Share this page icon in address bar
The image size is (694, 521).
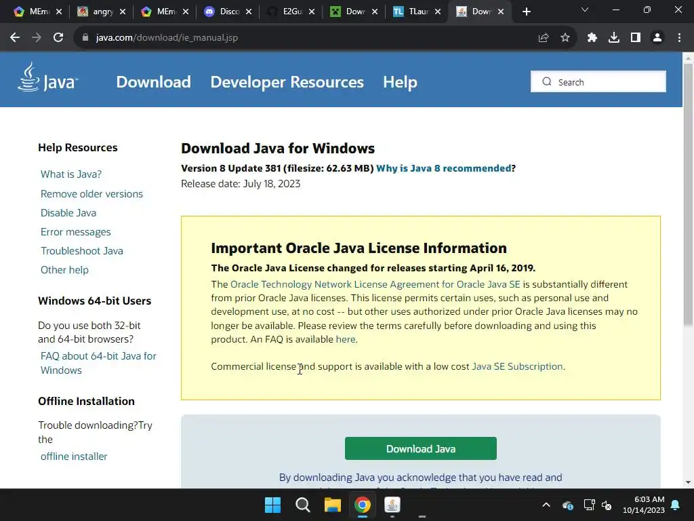(543, 38)
